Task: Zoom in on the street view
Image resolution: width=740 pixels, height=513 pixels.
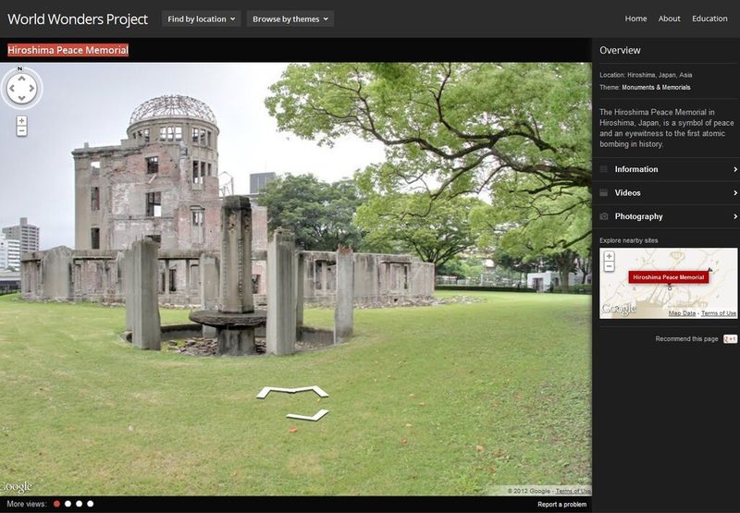Action: click(x=21, y=121)
